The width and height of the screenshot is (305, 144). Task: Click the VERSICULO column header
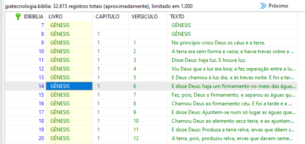point(144,17)
